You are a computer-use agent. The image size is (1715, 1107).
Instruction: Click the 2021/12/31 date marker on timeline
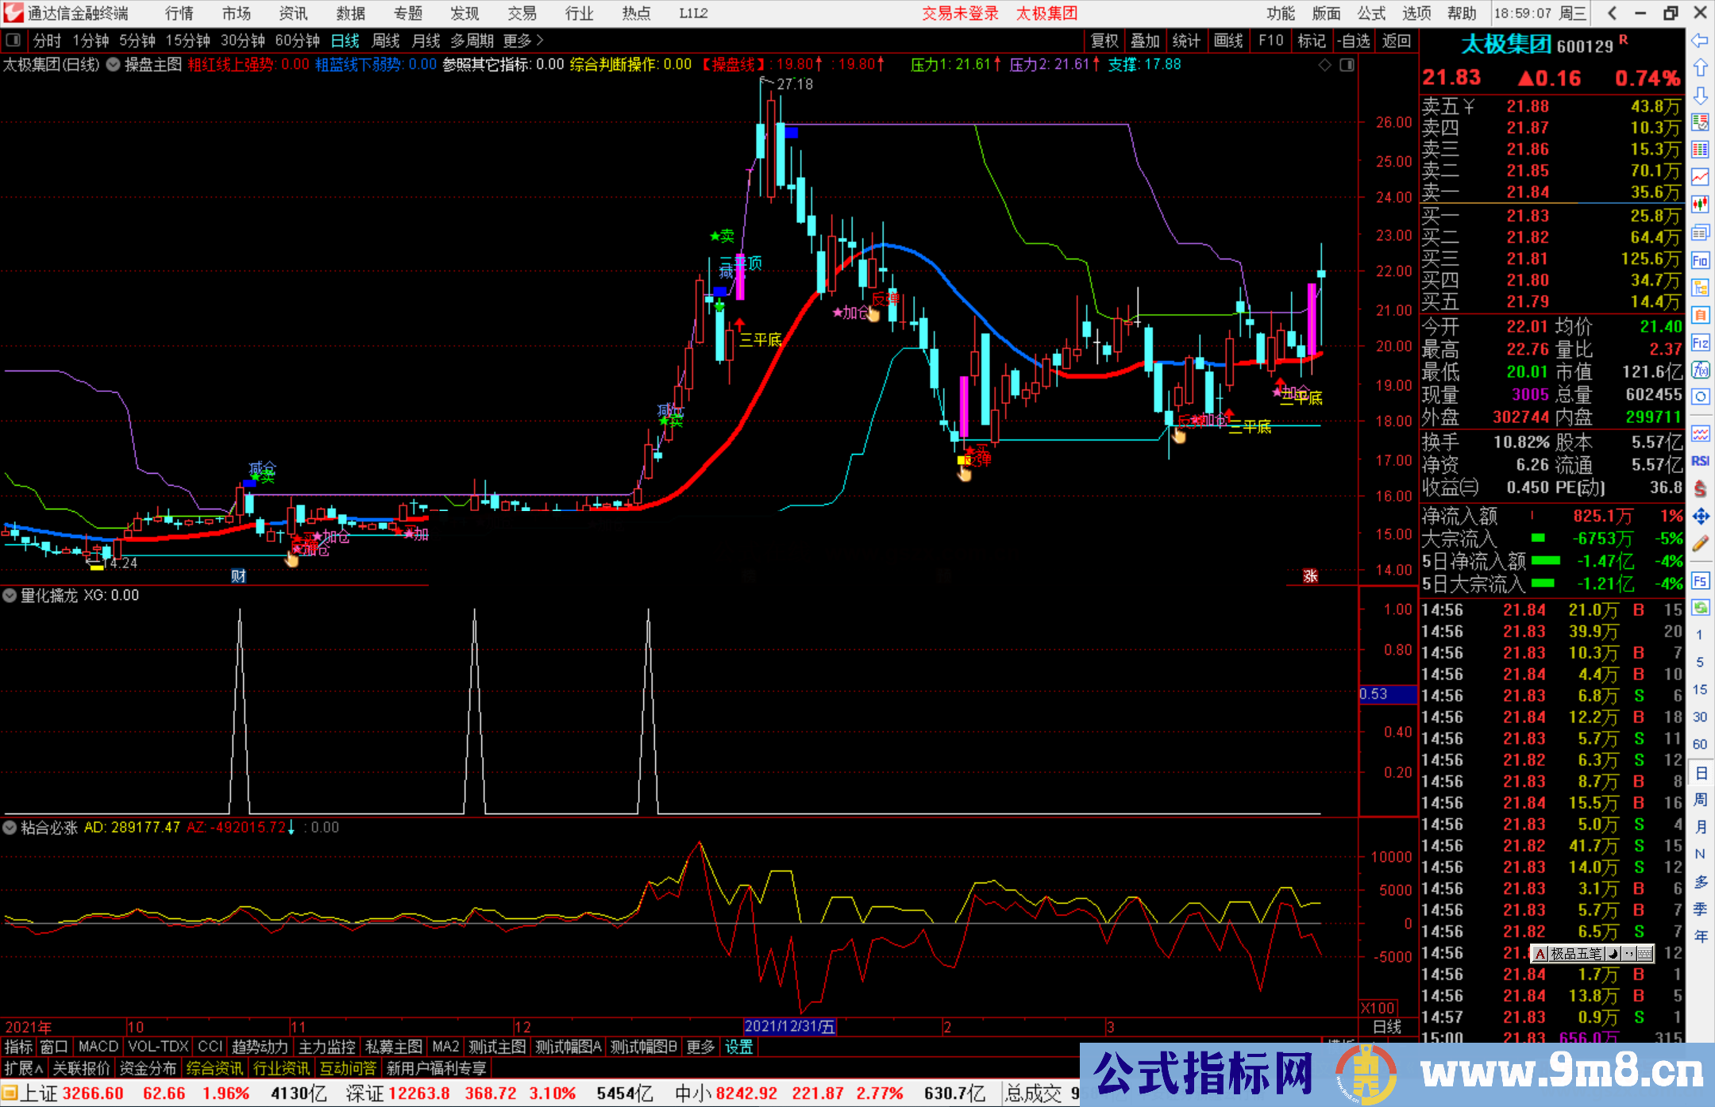790,1026
